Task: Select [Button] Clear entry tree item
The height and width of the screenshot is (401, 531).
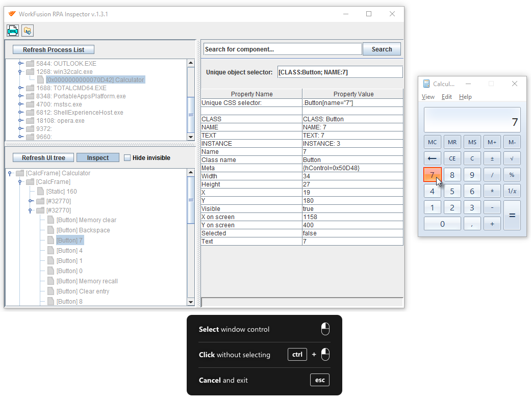Action: point(83,291)
